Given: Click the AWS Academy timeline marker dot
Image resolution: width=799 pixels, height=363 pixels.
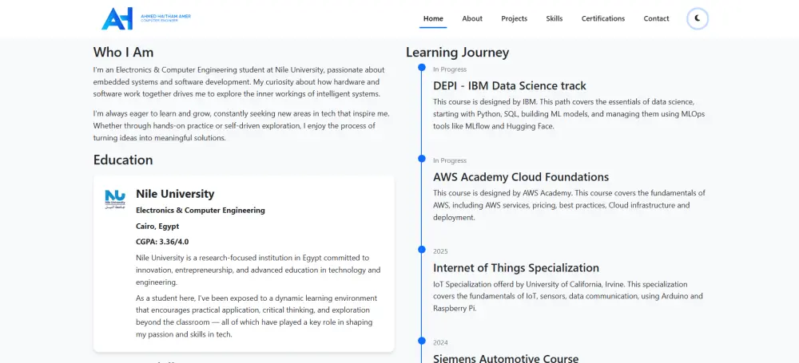Looking at the screenshot, I should tap(422, 159).
